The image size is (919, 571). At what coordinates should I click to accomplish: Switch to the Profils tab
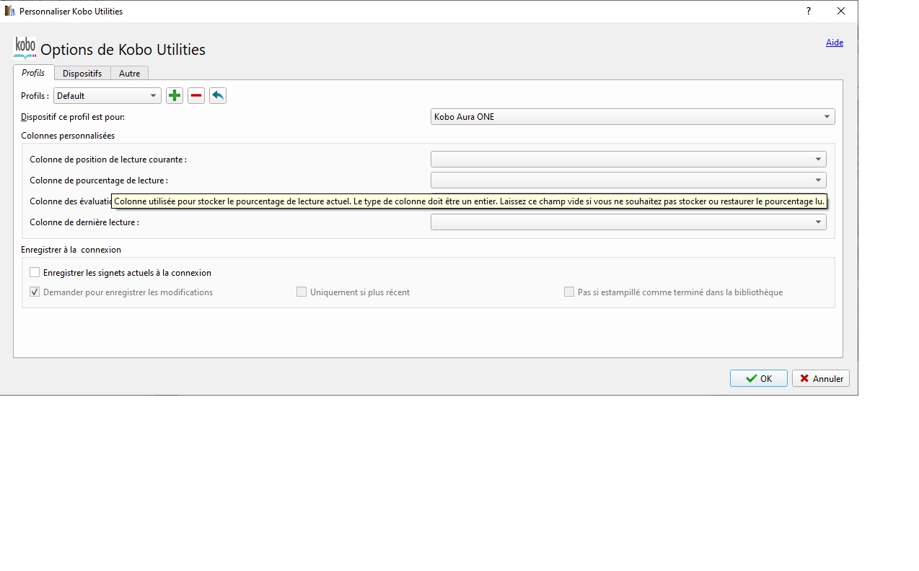(x=33, y=73)
